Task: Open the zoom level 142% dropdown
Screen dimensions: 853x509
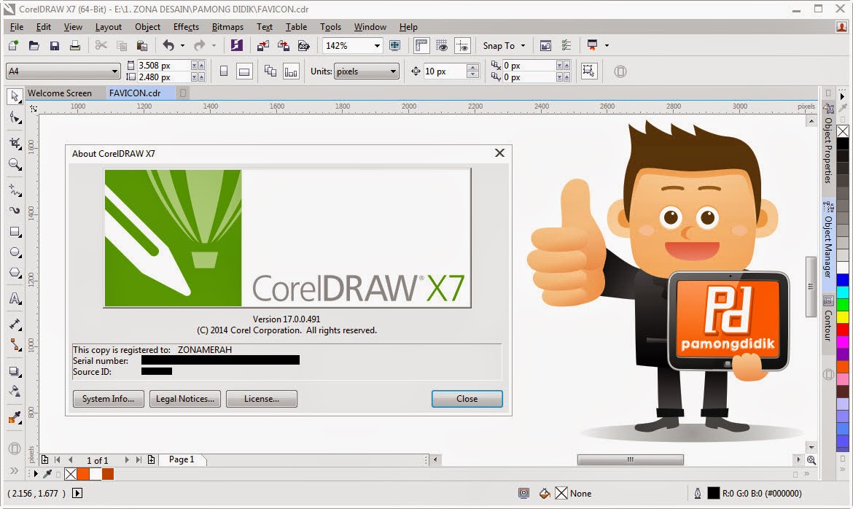Action: [376, 46]
